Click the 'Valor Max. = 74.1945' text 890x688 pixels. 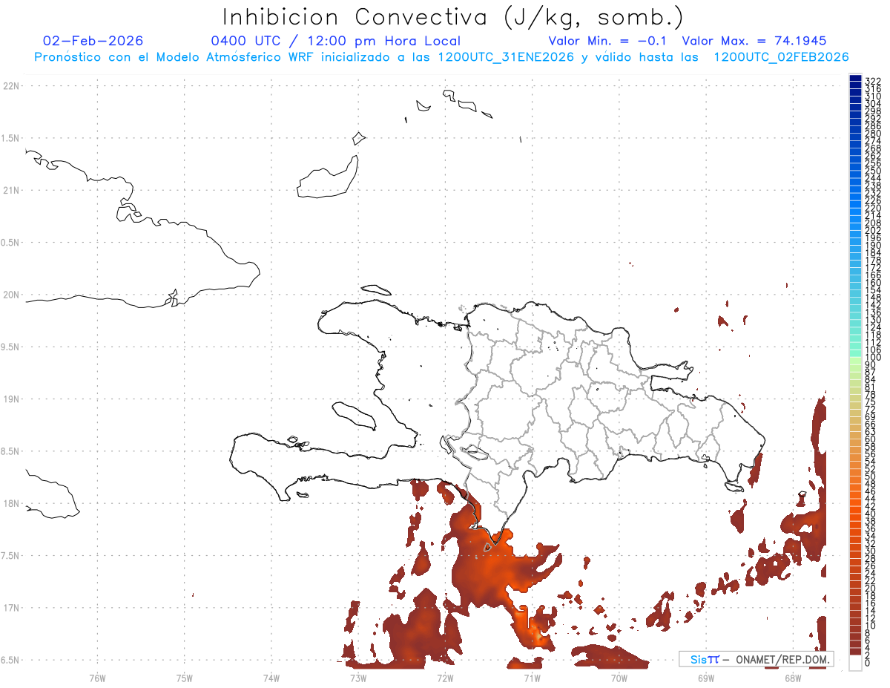754,41
